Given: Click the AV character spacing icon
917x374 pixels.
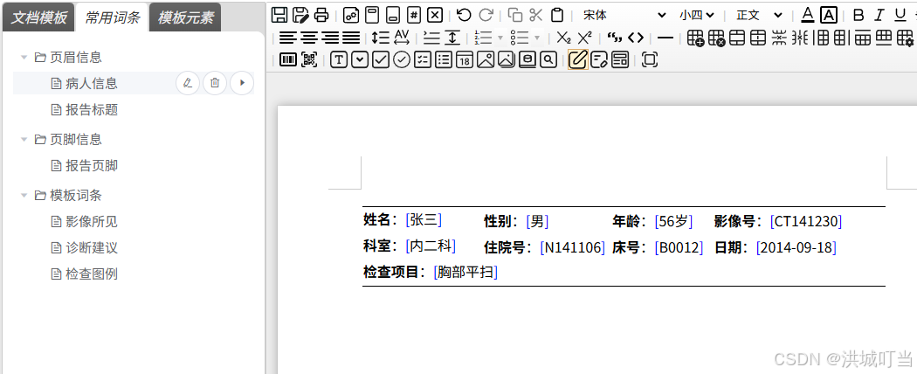Looking at the screenshot, I should (402, 38).
